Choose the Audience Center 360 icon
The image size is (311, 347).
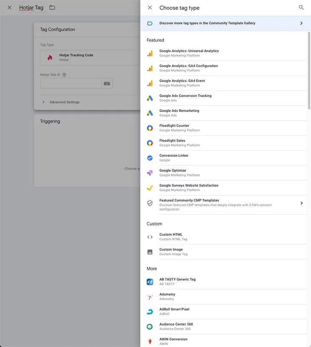[150, 327]
